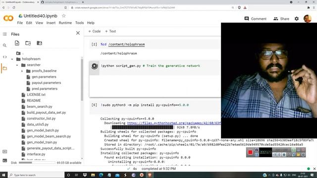Go up to the parent directory
This screenshot has height=178, width=317.
pyautogui.click(x=20, y=53)
